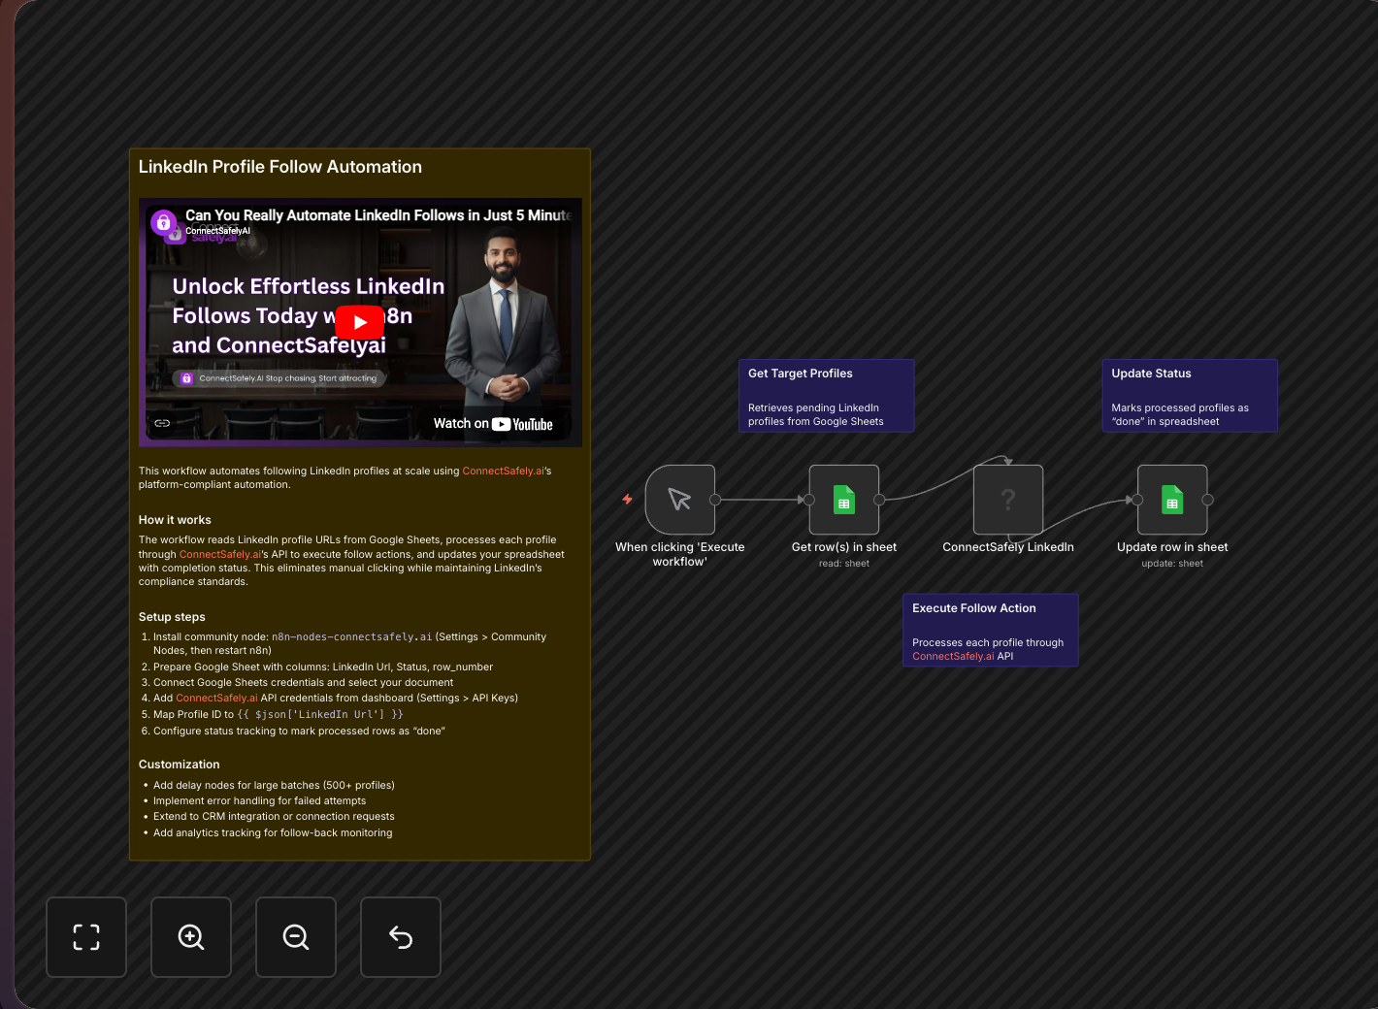The width and height of the screenshot is (1378, 1009).
Task: Open the 'Update row in sheet' Google Sheets node
Action: coord(1172,500)
